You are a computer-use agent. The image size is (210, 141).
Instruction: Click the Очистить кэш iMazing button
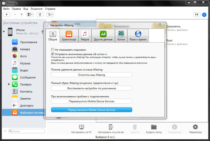point(91,75)
